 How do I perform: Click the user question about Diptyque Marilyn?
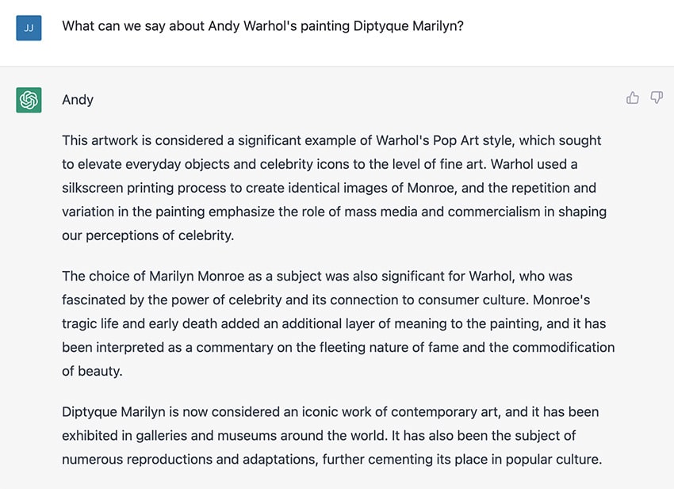[x=262, y=25]
